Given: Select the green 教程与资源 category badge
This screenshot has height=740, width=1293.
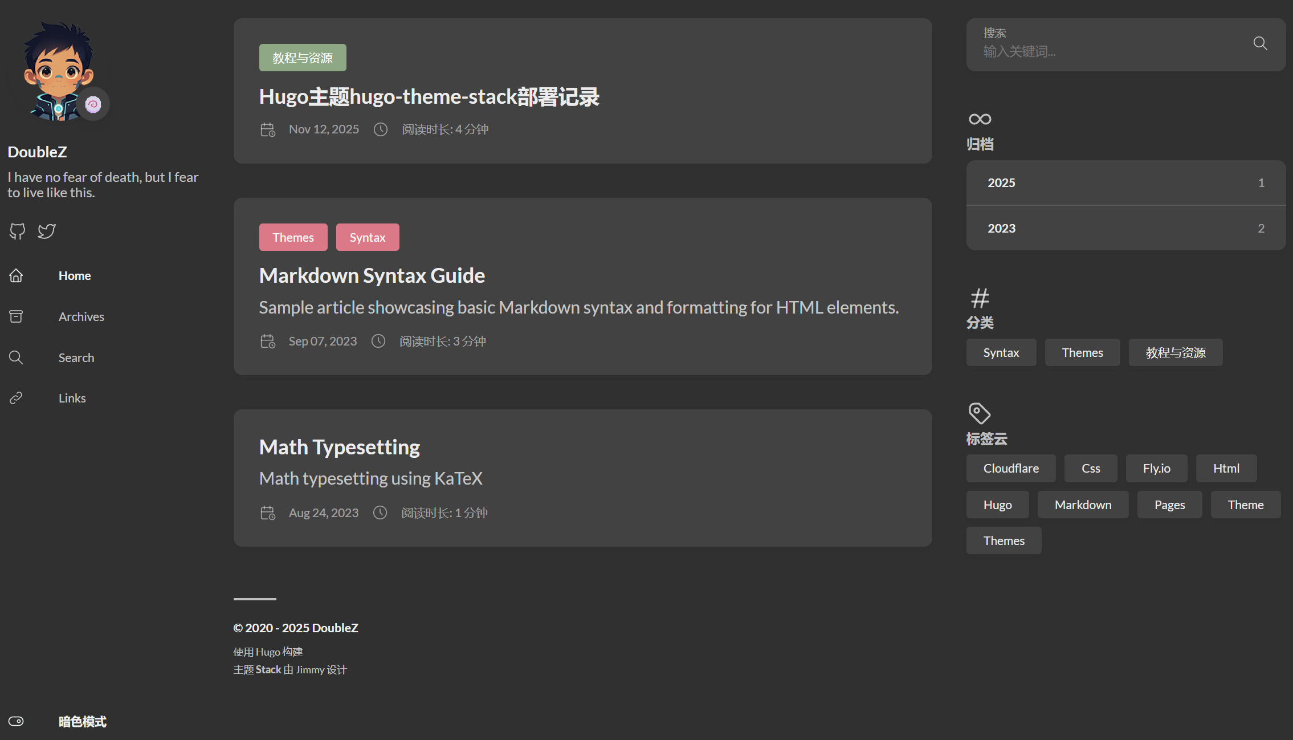Looking at the screenshot, I should point(302,58).
